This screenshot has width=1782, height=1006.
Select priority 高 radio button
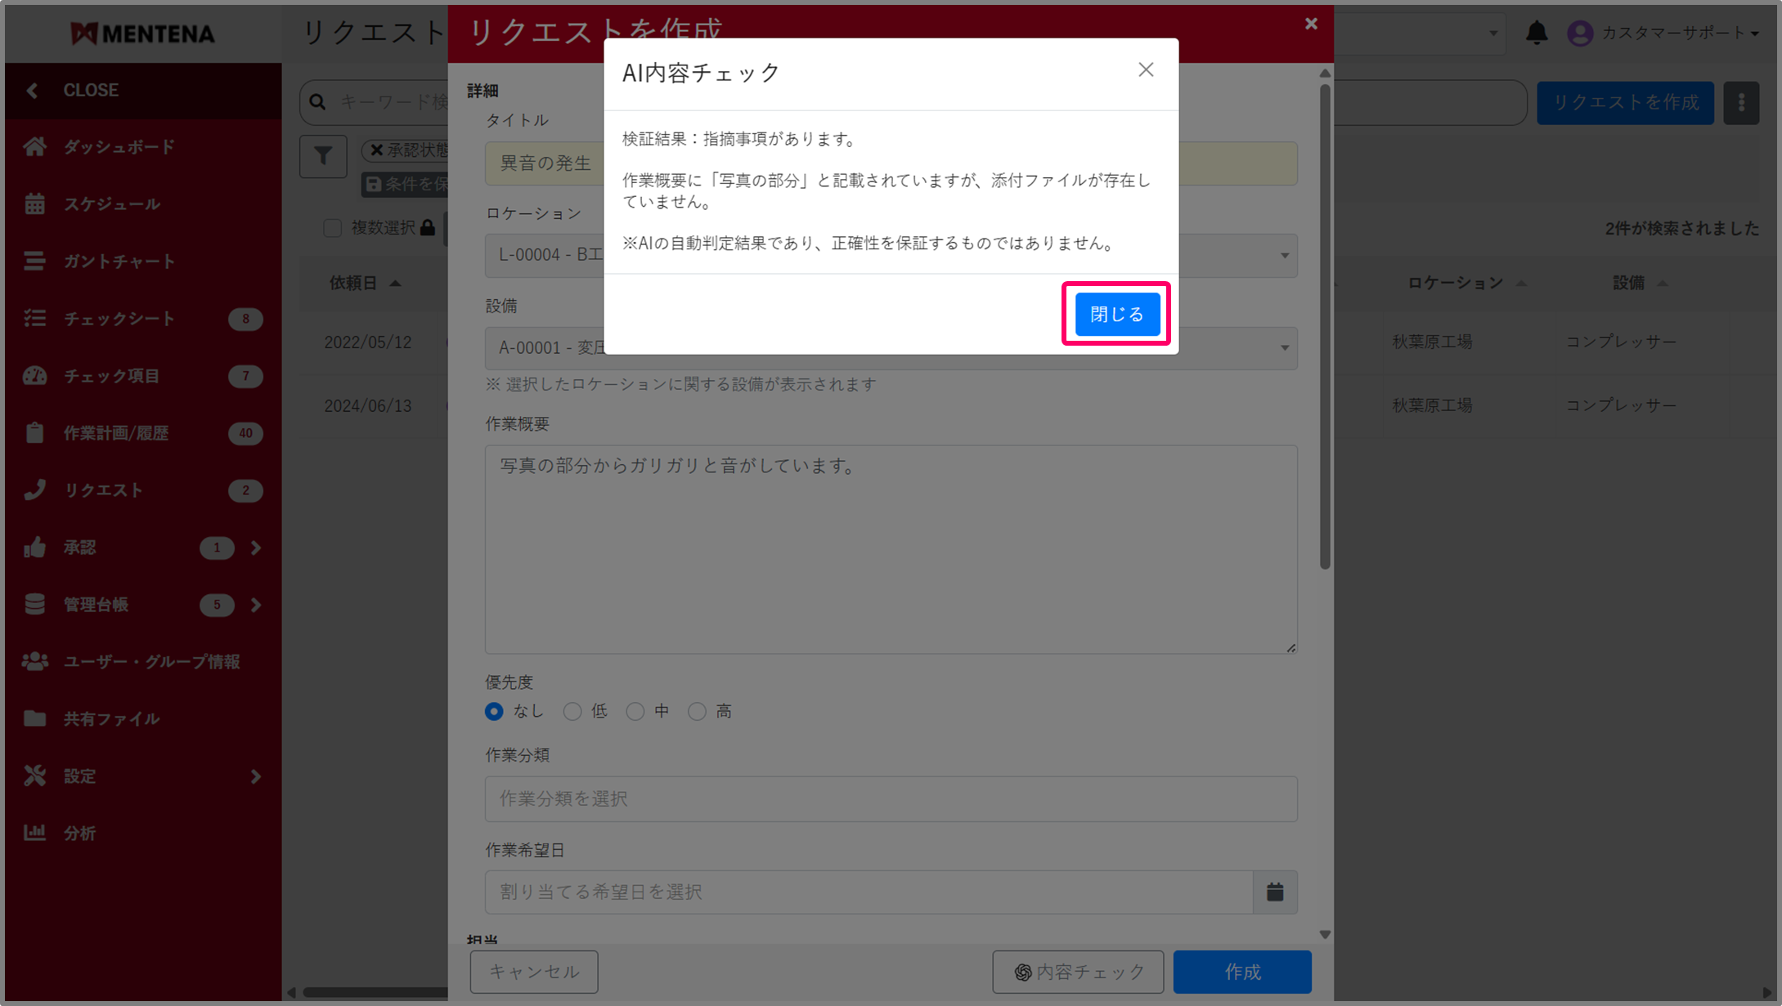point(697,712)
